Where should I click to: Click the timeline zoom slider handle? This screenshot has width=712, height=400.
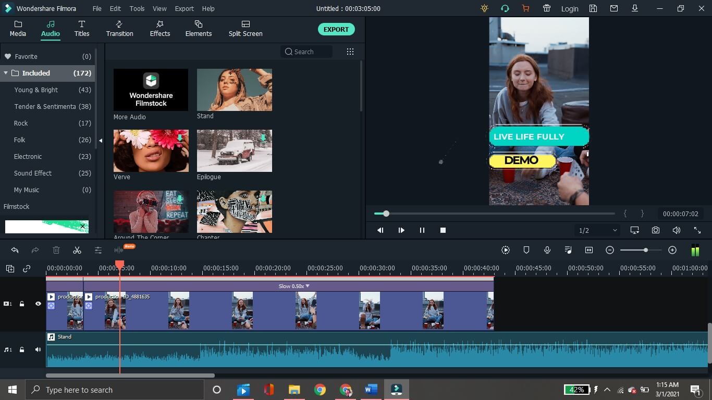tap(646, 251)
